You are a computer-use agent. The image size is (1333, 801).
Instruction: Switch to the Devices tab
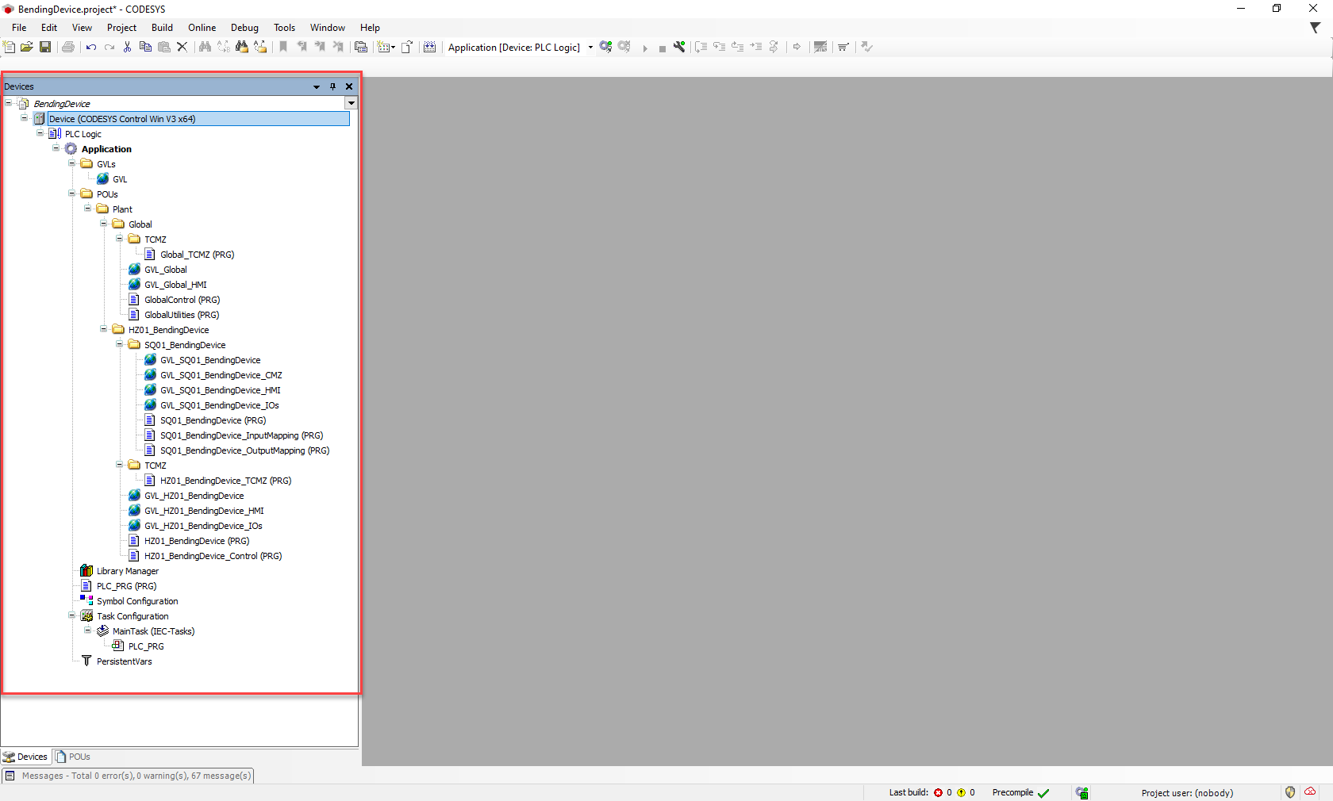pos(25,757)
